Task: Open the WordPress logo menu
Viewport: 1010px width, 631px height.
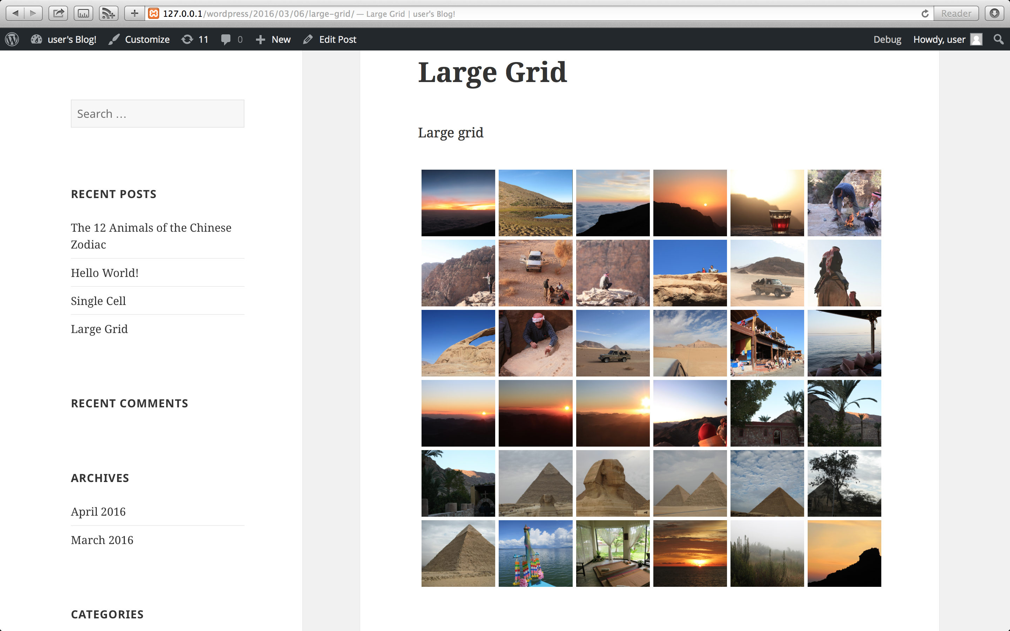Action: point(12,39)
